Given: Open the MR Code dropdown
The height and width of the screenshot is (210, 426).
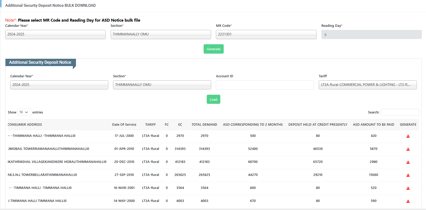Looking at the screenshot, I should (266, 34).
